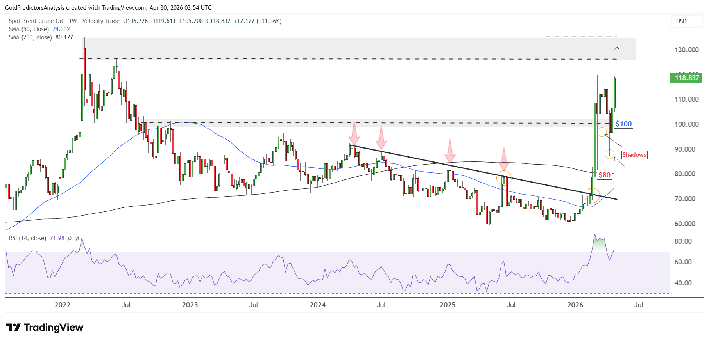
Task: Click the Spot Brent Crude Oil symbol title
Action: (x=36, y=21)
